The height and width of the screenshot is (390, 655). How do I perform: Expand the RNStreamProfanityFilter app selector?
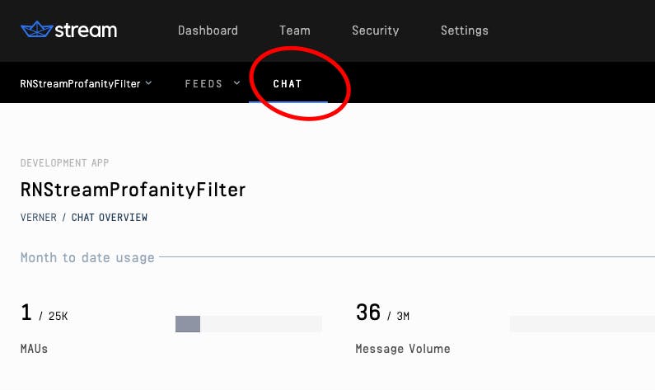tap(82, 83)
